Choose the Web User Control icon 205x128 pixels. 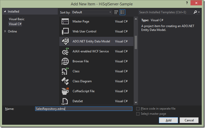pos(65,31)
